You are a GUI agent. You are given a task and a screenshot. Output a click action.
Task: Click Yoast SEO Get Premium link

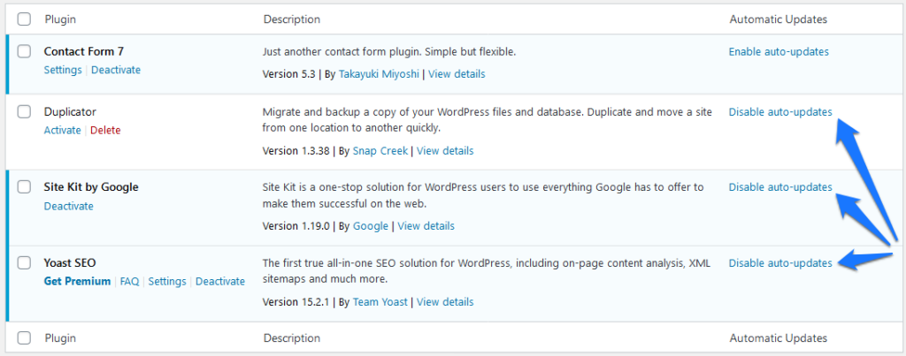[x=77, y=282]
